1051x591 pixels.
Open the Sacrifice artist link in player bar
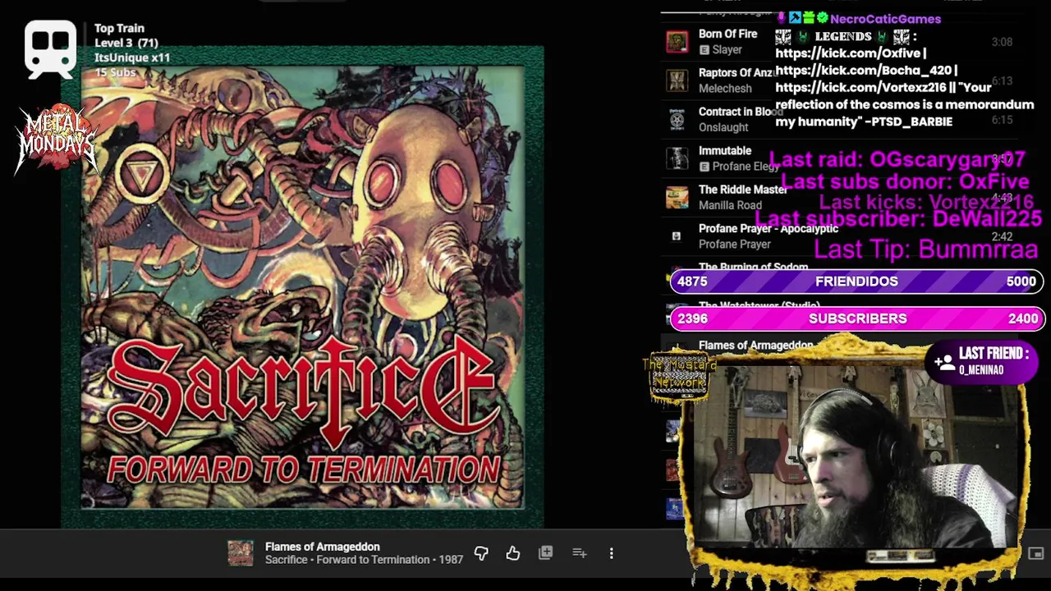pyautogui.click(x=286, y=560)
